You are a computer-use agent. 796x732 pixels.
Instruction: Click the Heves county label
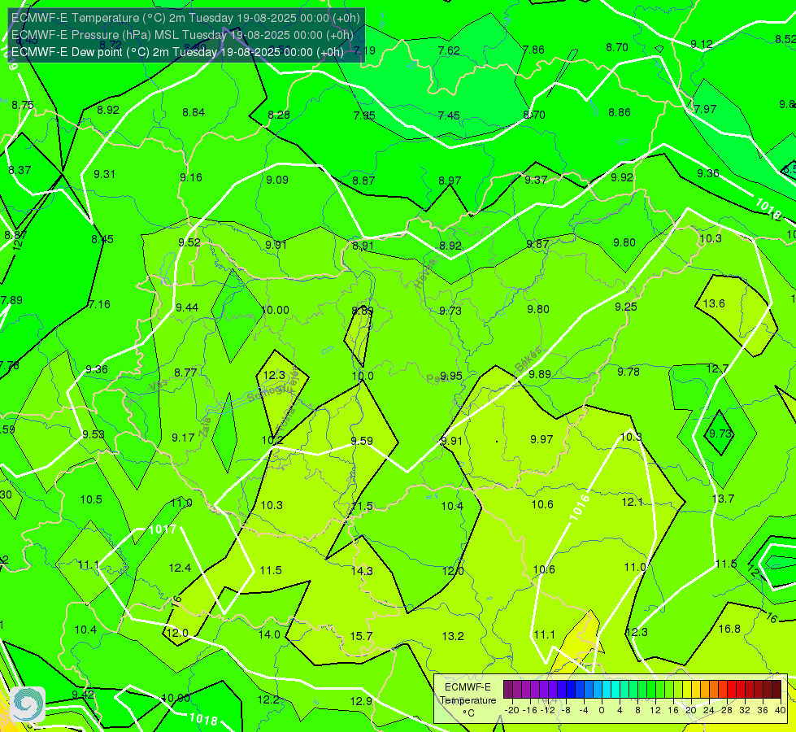point(425,273)
